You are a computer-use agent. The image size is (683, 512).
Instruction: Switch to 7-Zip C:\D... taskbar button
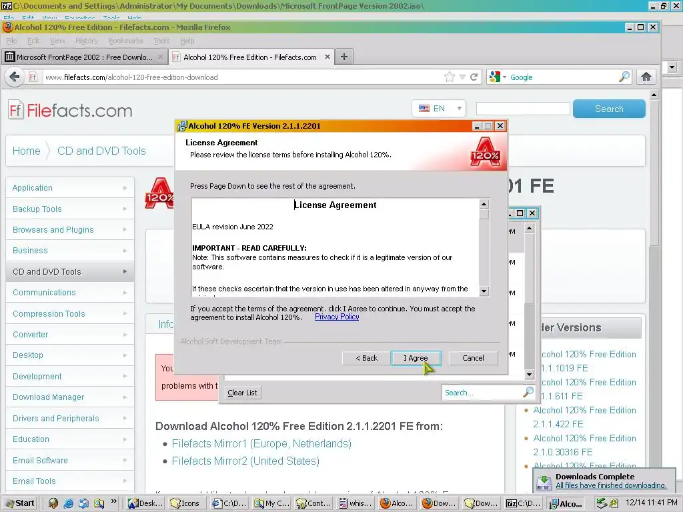point(524,503)
